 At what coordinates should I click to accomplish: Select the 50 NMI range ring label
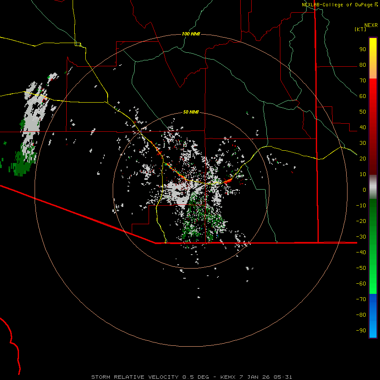tap(191, 112)
